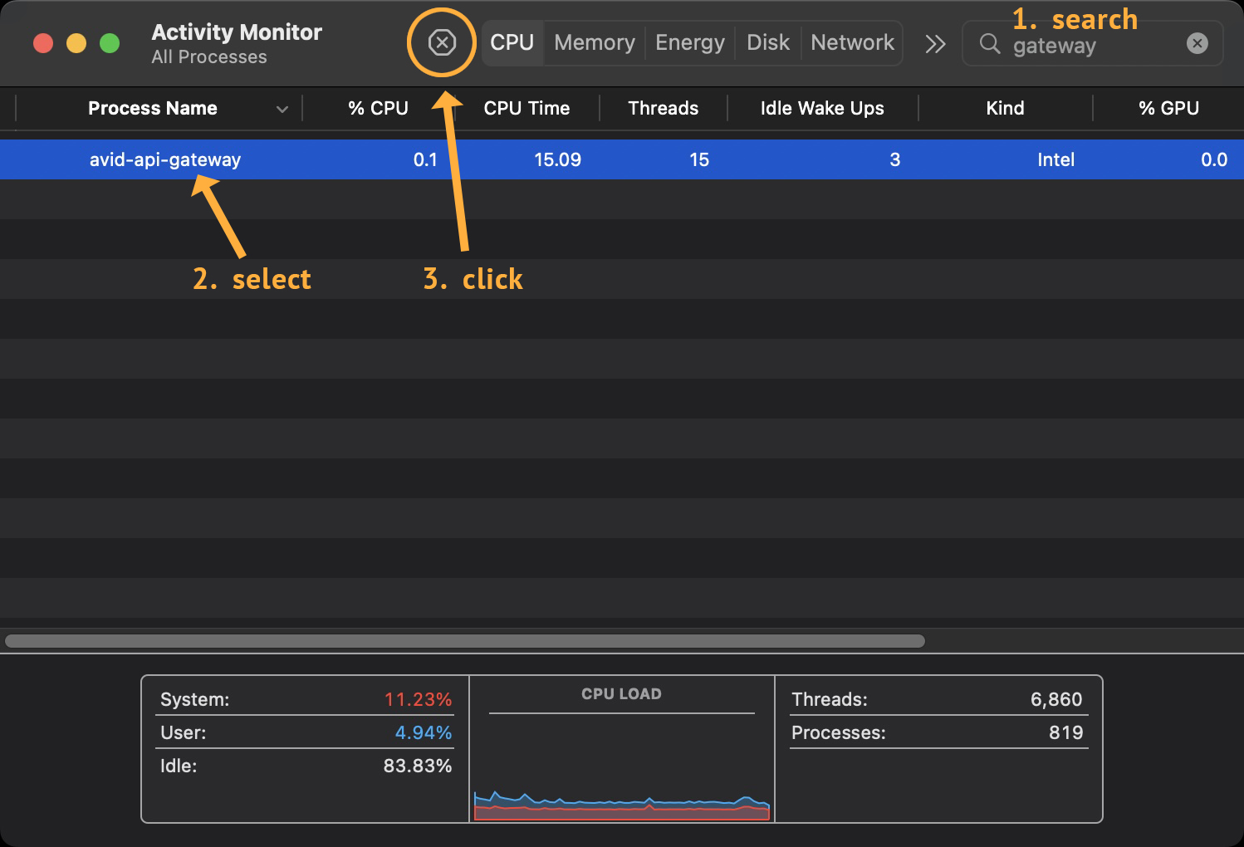The image size is (1244, 847).
Task: Click the horizontal scrollbar thumb
Action: point(465,641)
